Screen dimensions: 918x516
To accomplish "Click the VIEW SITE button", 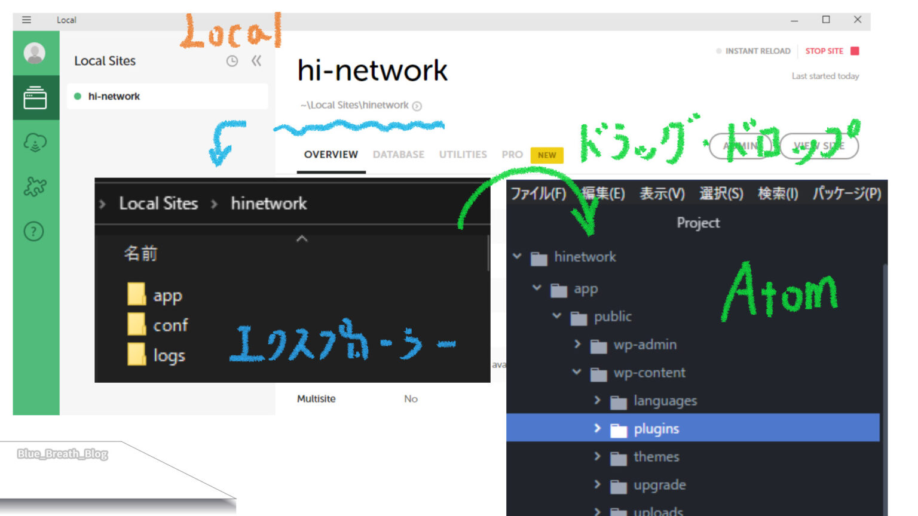I will click(819, 146).
